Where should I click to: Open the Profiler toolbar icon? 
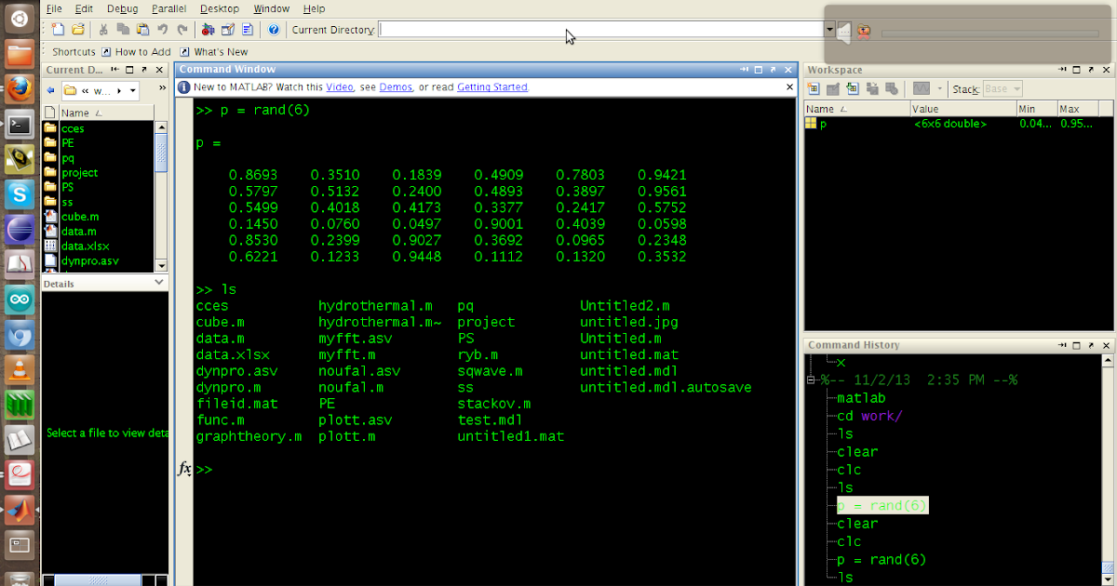248,30
